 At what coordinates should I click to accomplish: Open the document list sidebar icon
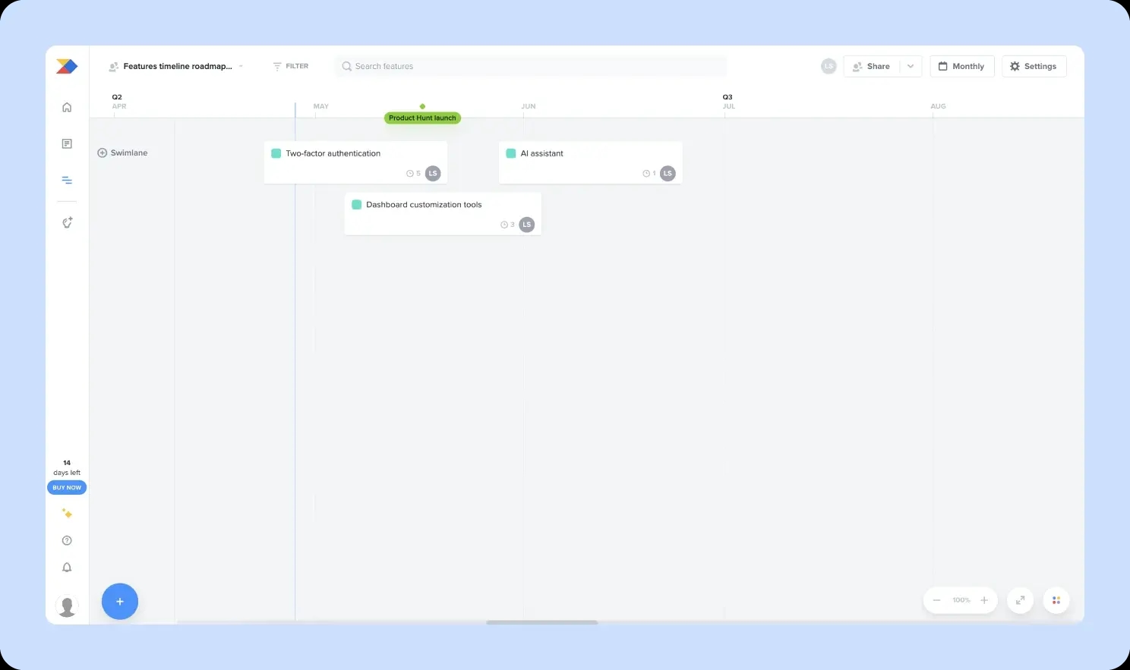pyautogui.click(x=67, y=143)
